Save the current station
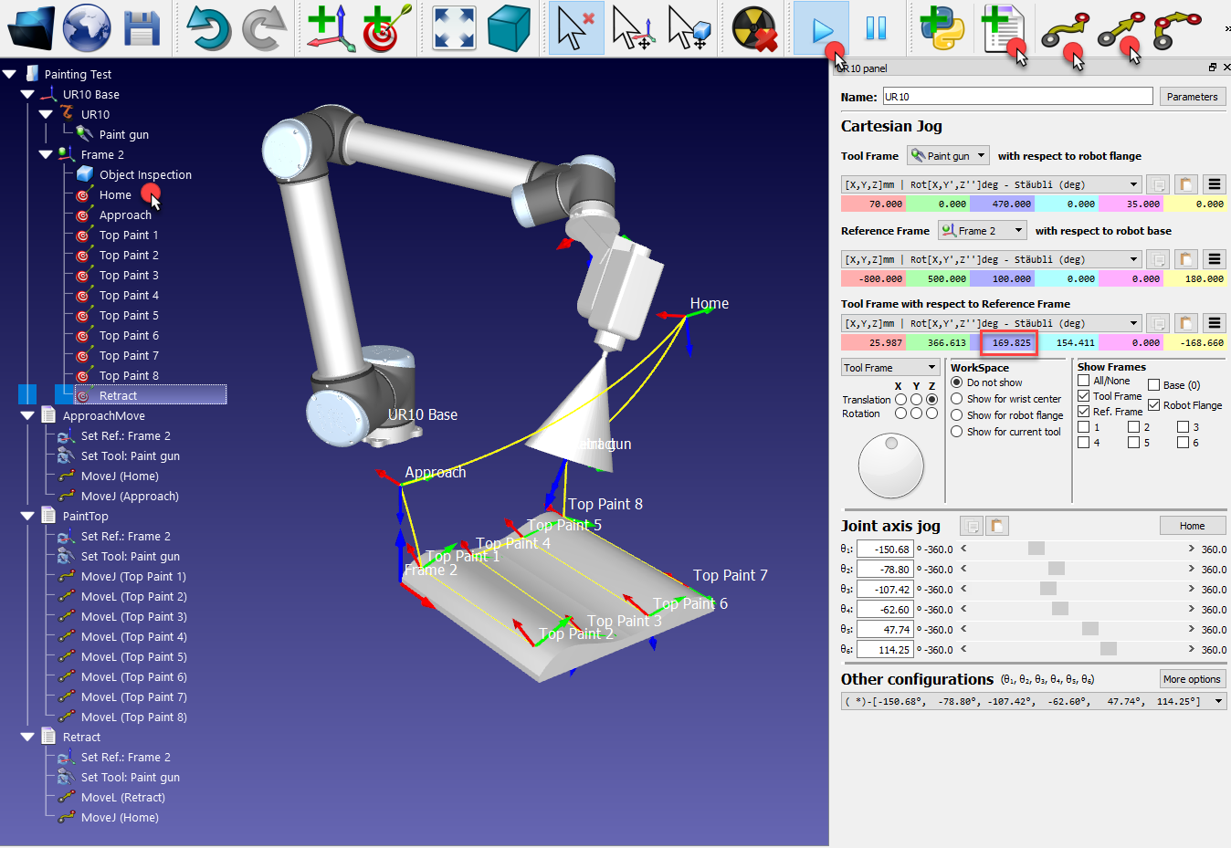This screenshot has height=848, width=1231. click(x=140, y=27)
